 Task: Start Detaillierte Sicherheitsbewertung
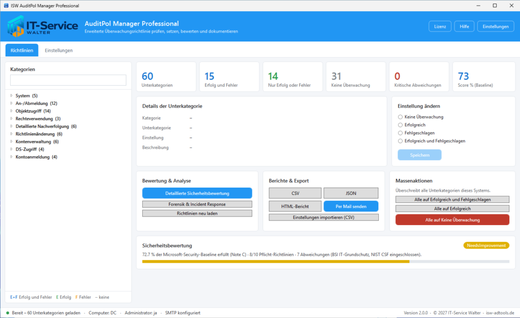(197, 193)
